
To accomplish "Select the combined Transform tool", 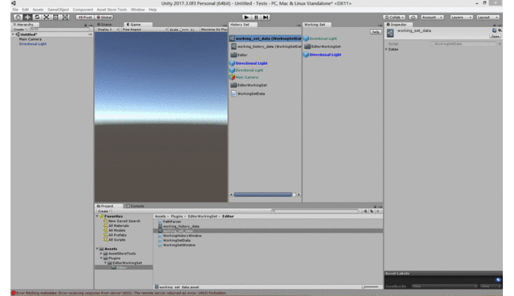I will tap(65, 17).
